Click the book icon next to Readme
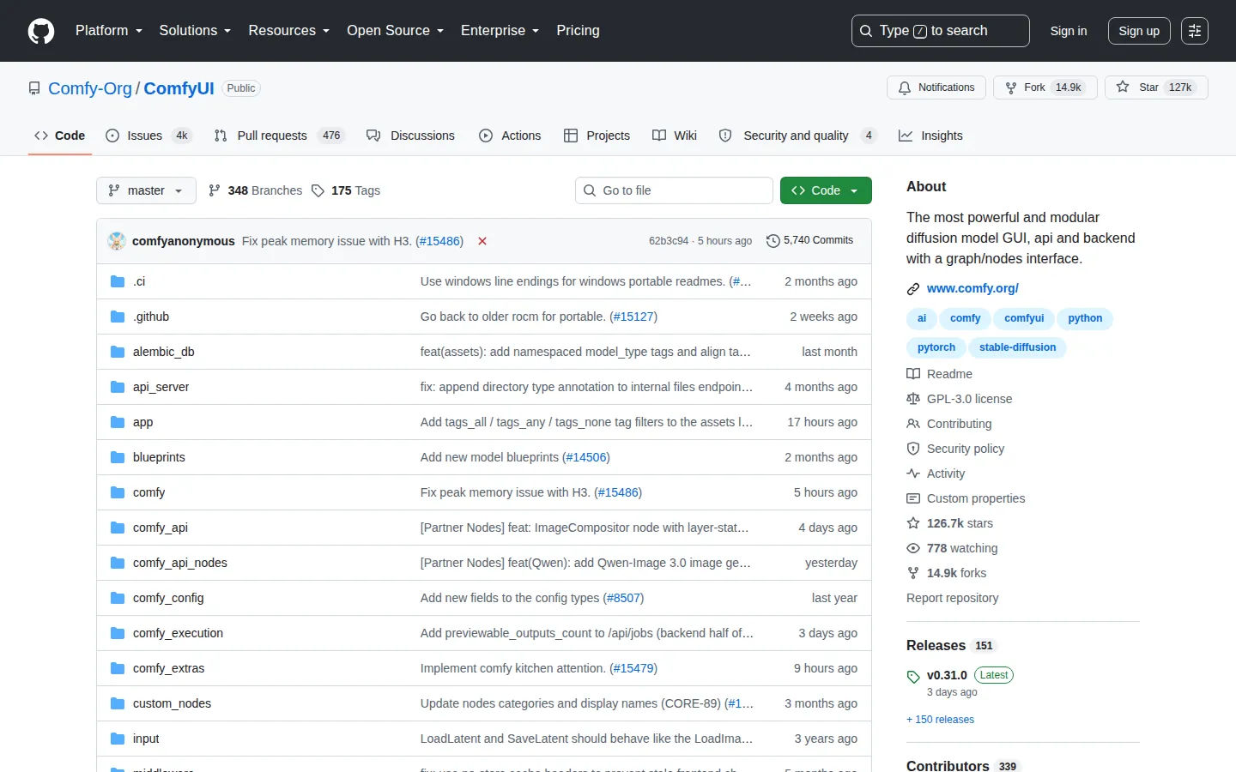This screenshot has width=1236, height=772. click(913, 374)
